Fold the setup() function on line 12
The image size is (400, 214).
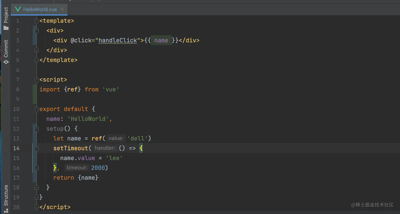[37, 129]
